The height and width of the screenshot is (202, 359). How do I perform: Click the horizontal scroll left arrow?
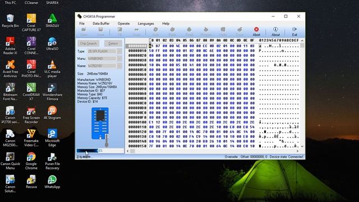128,151
